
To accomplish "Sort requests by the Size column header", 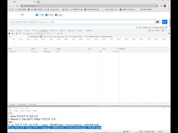I will [x=95, y=49].
